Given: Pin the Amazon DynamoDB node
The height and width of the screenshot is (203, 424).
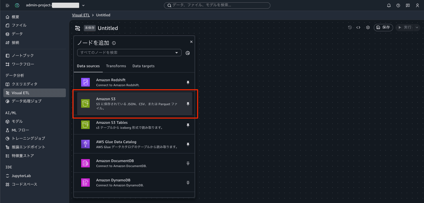Looking at the screenshot, I should click(x=188, y=183).
